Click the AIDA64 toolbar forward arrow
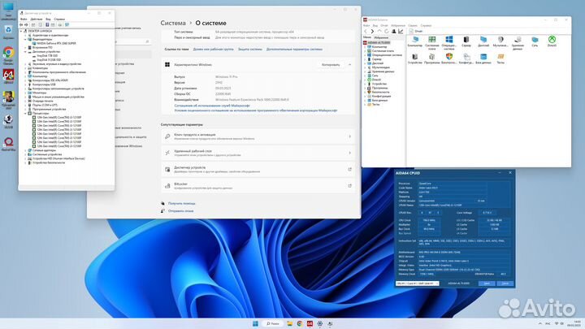 (372, 32)
